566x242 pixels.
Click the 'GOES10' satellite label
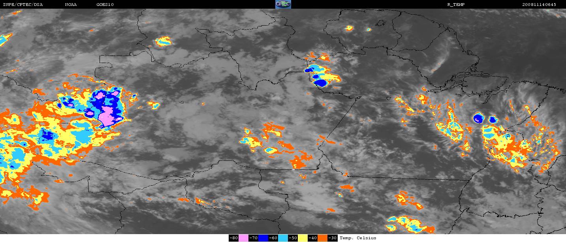[x=105, y=5]
